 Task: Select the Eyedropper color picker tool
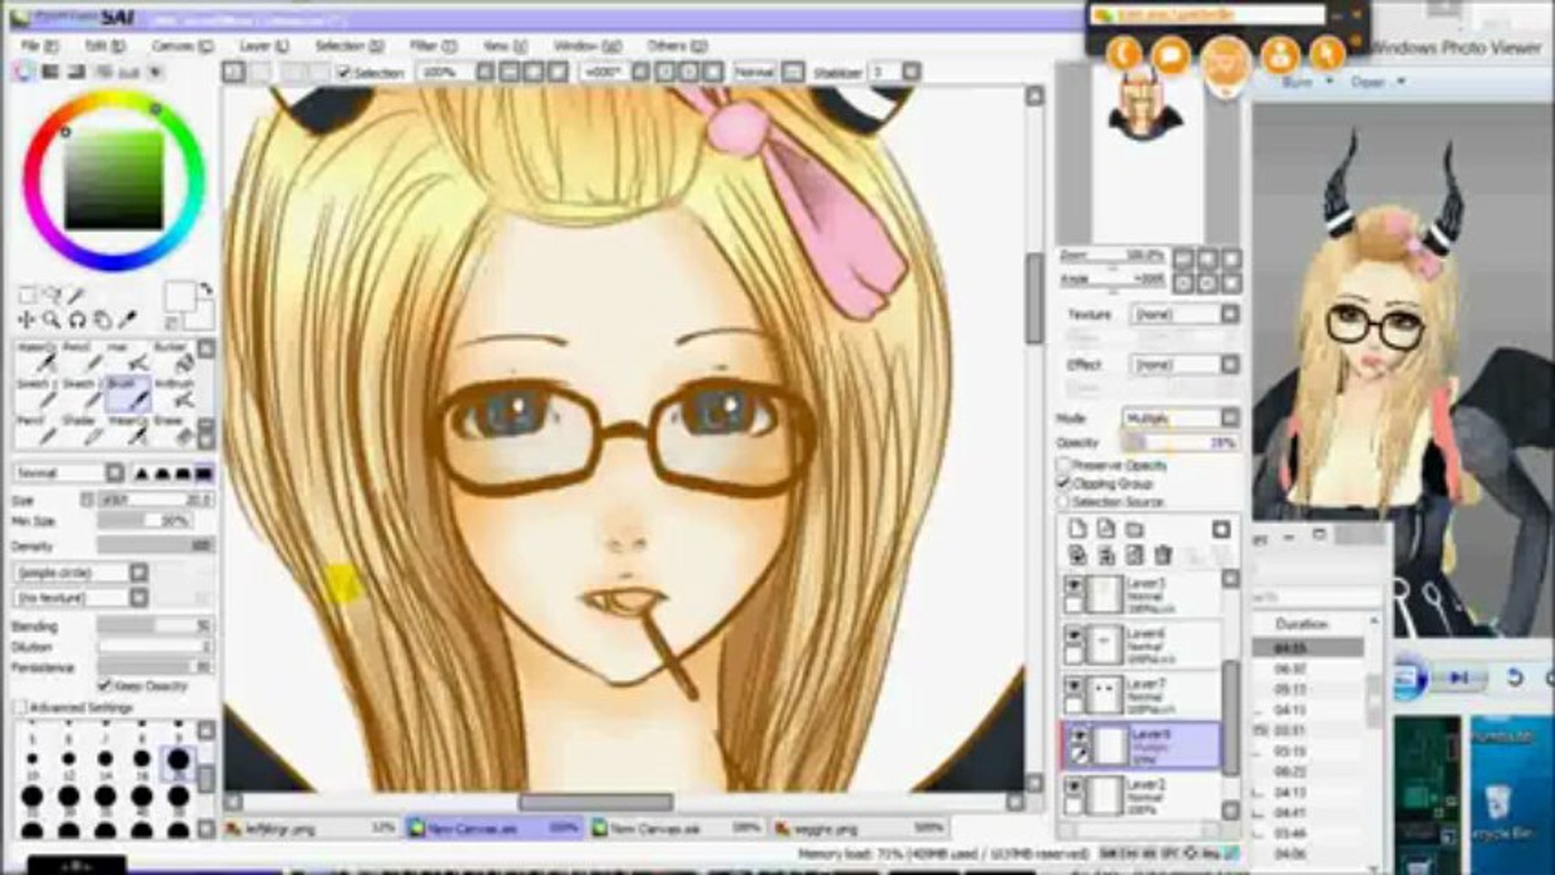tap(128, 320)
